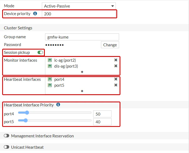Viewport: 189px width, 153px height.
Task: Click the port5 priority slider handle
Action: [x=26, y=120]
